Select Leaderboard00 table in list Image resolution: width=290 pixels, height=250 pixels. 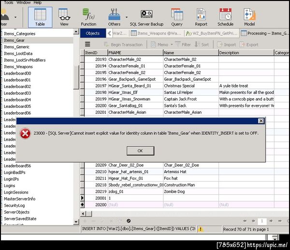pyautogui.click(x=17, y=74)
